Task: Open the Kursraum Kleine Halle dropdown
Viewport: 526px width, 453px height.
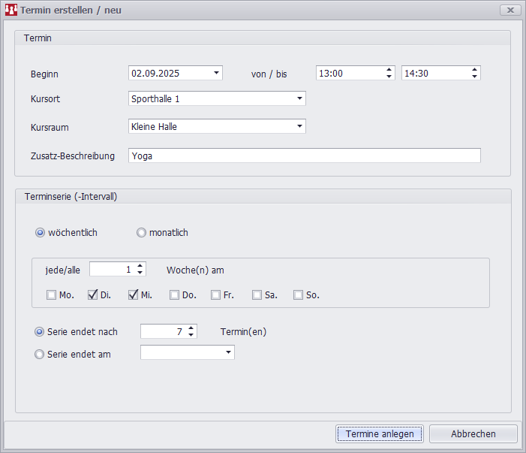Action: pos(299,126)
